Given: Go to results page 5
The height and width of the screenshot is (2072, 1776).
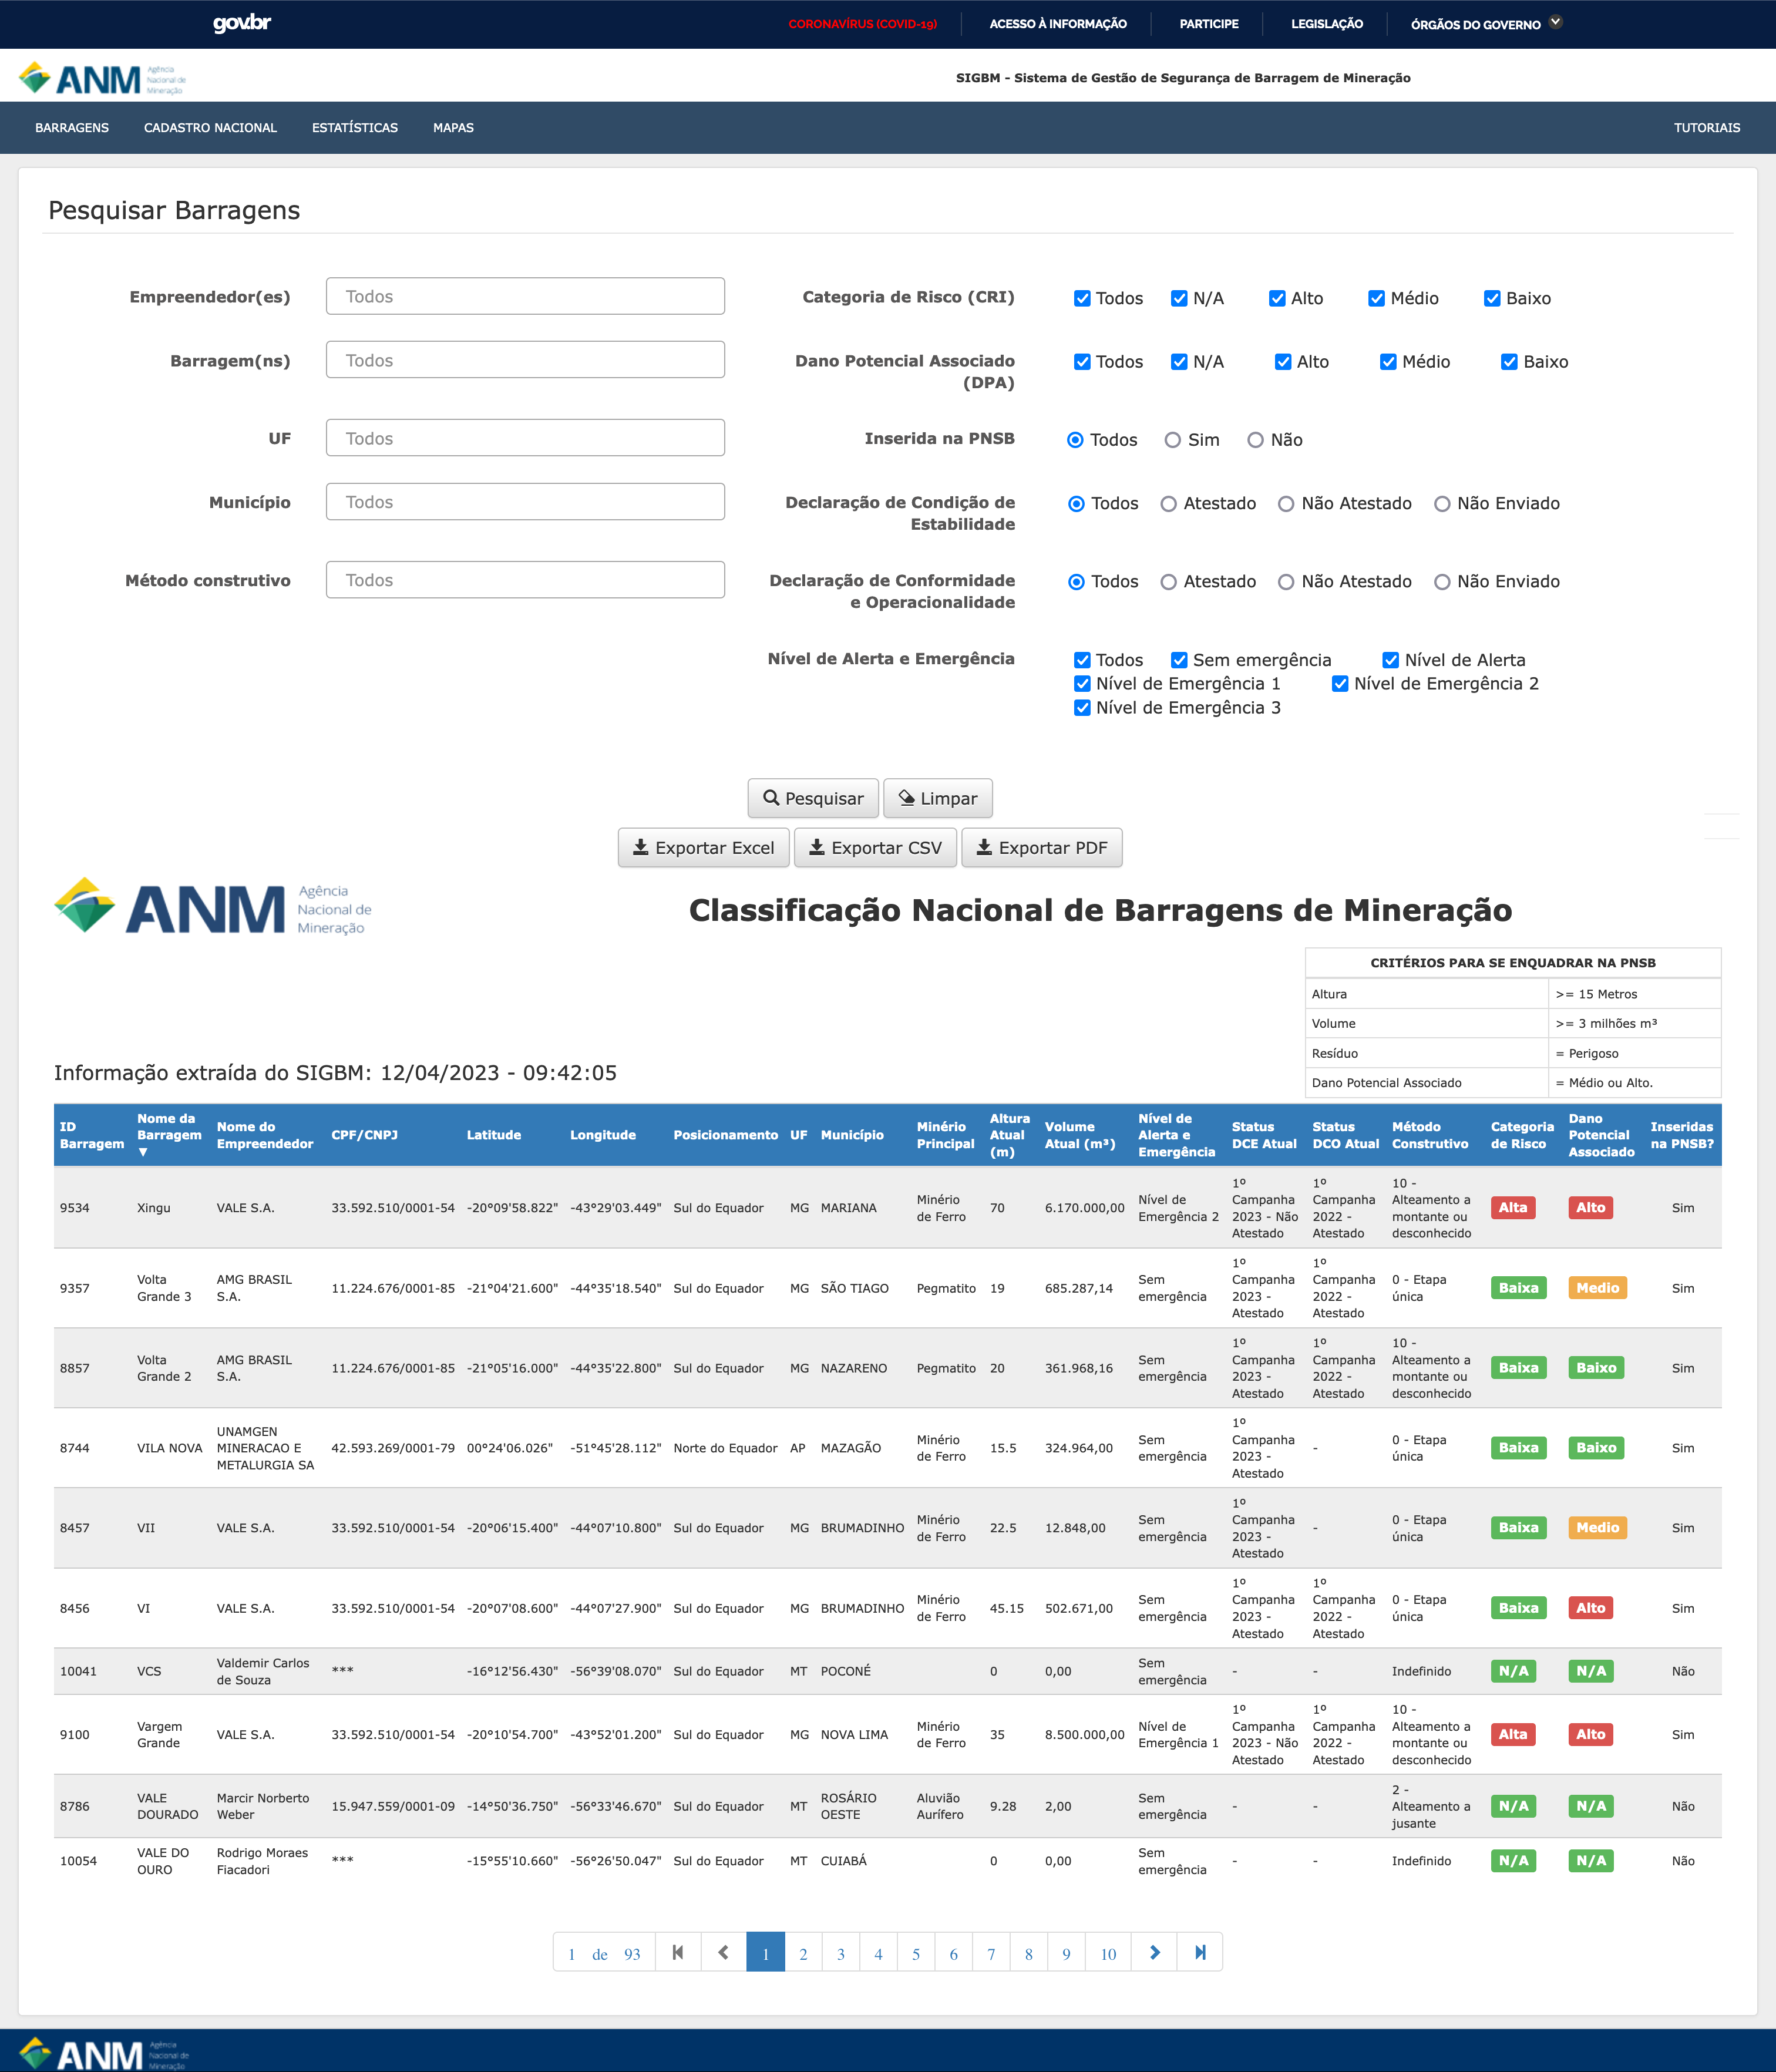Looking at the screenshot, I should [915, 1953].
